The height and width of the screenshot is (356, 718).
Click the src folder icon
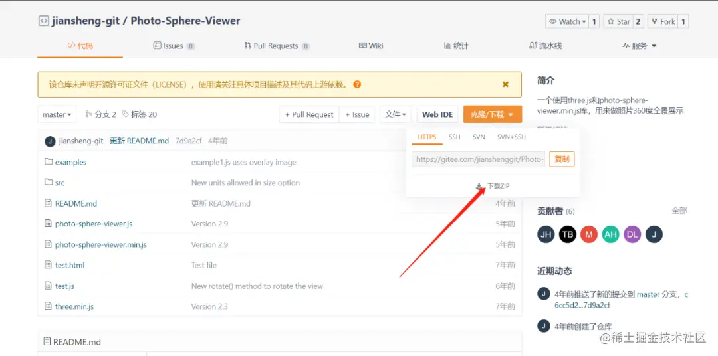tap(49, 182)
